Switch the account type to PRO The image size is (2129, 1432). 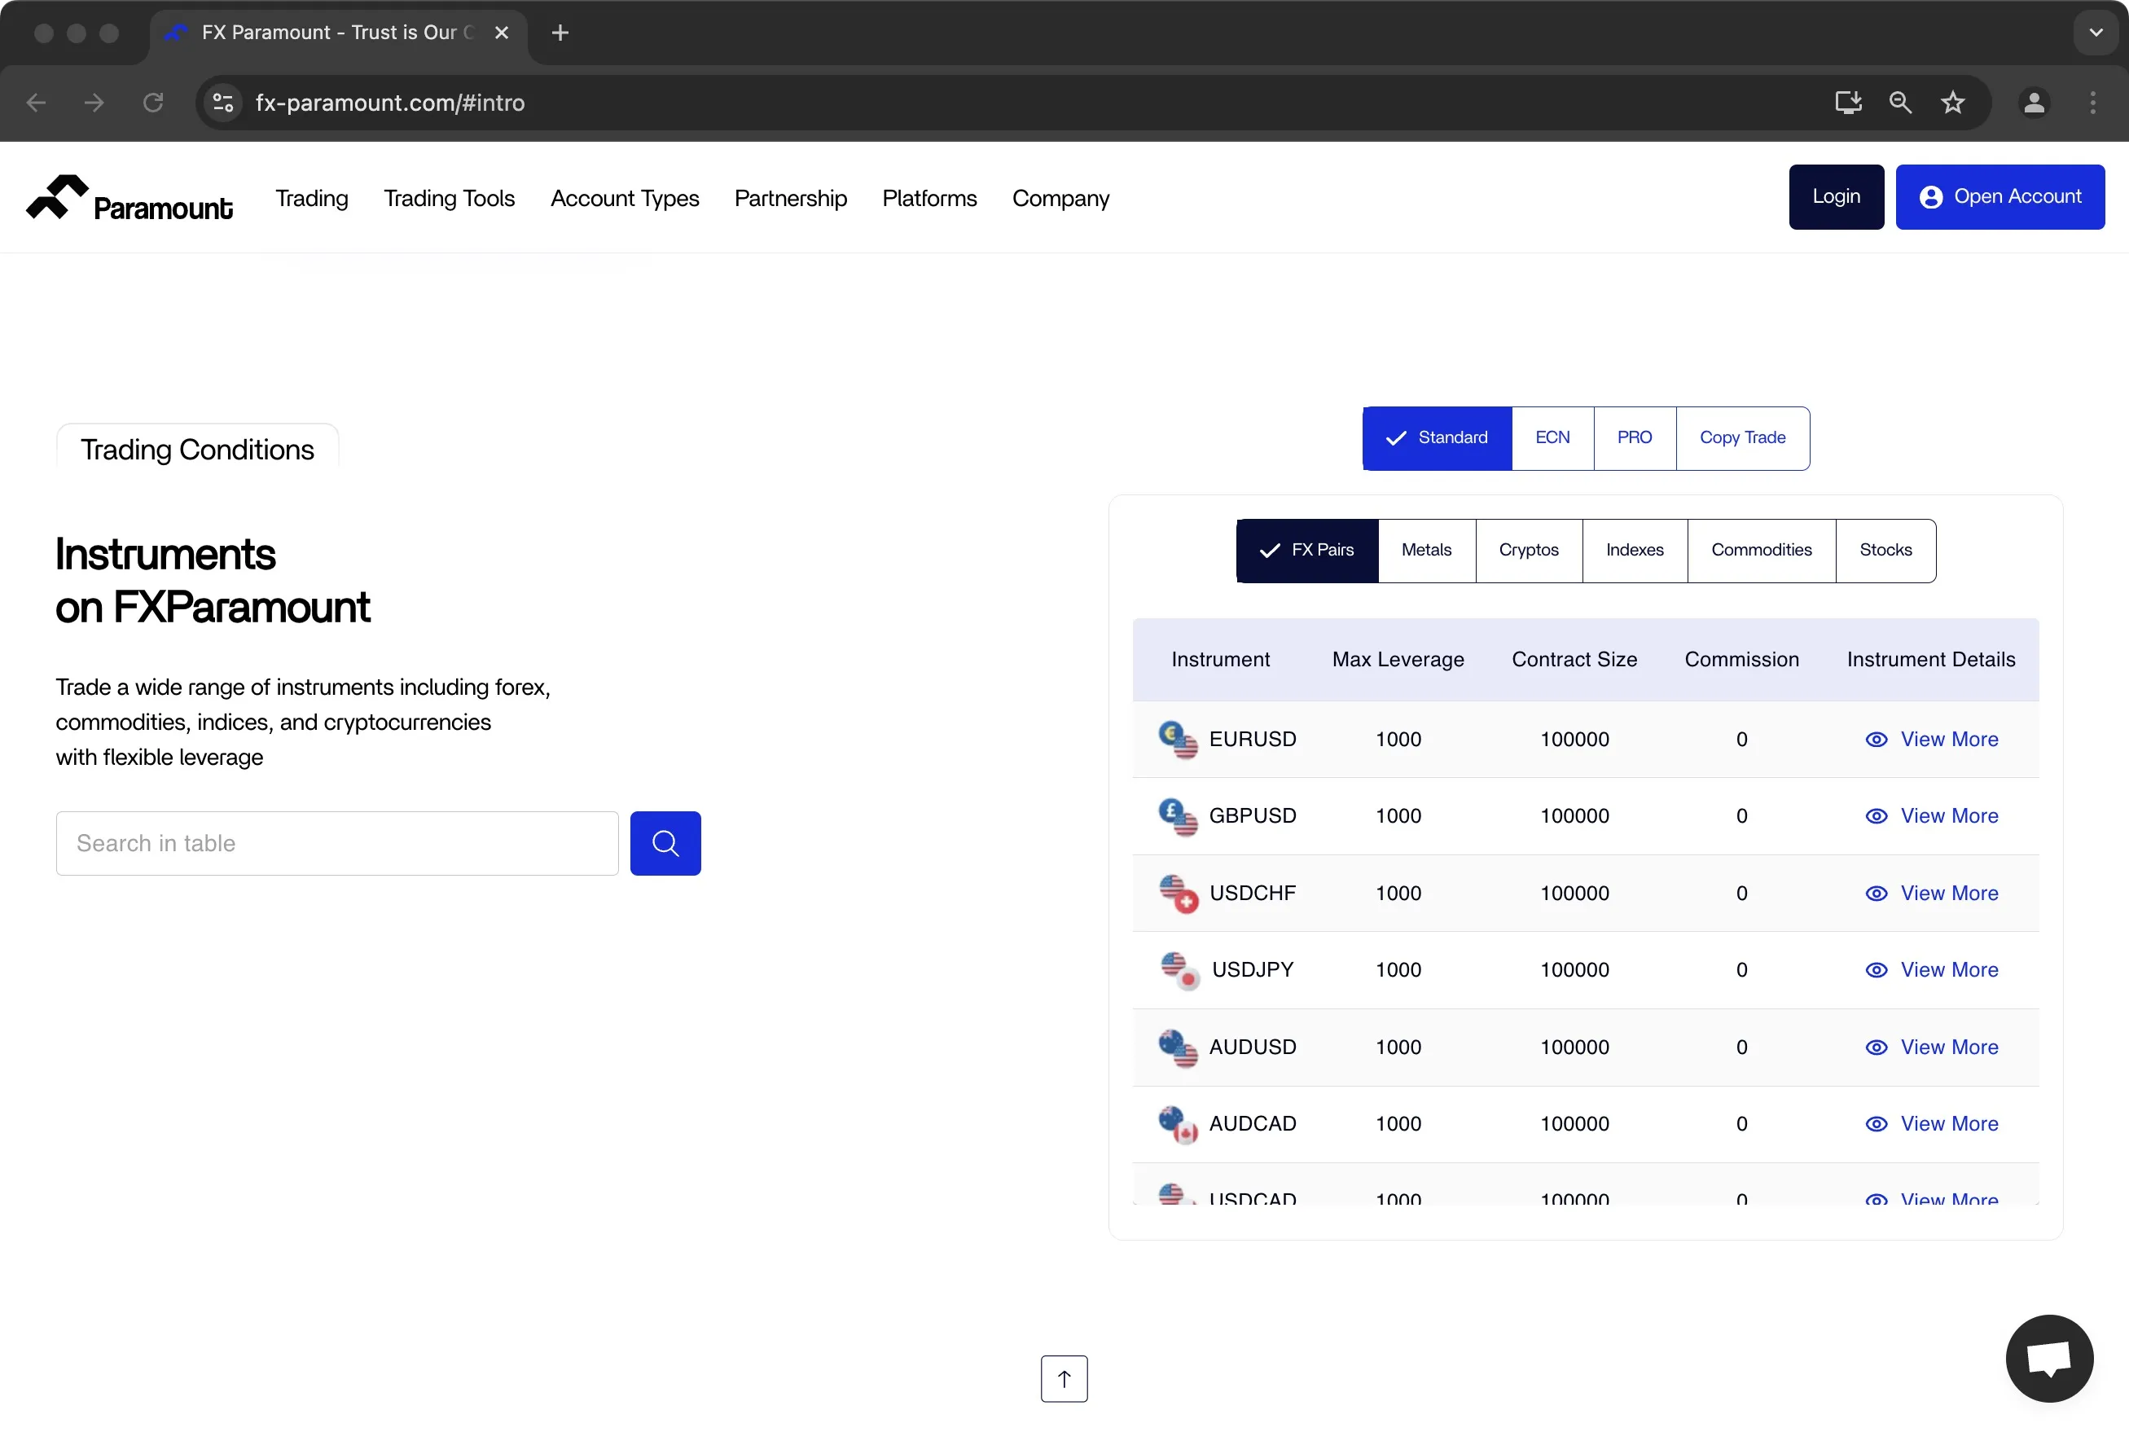1634,437
